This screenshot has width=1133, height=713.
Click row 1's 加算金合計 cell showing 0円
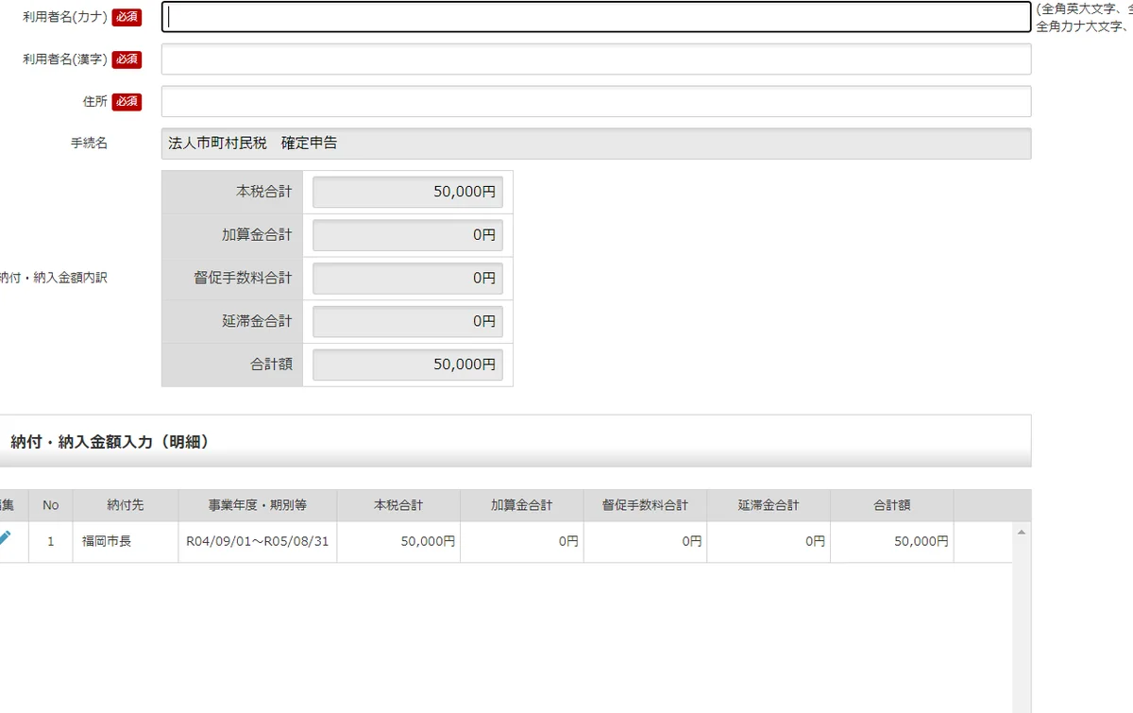coord(522,542)
